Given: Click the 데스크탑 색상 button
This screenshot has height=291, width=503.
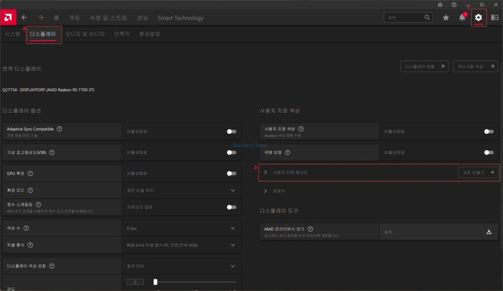Looking at the screenshot, I should point(475,66).
